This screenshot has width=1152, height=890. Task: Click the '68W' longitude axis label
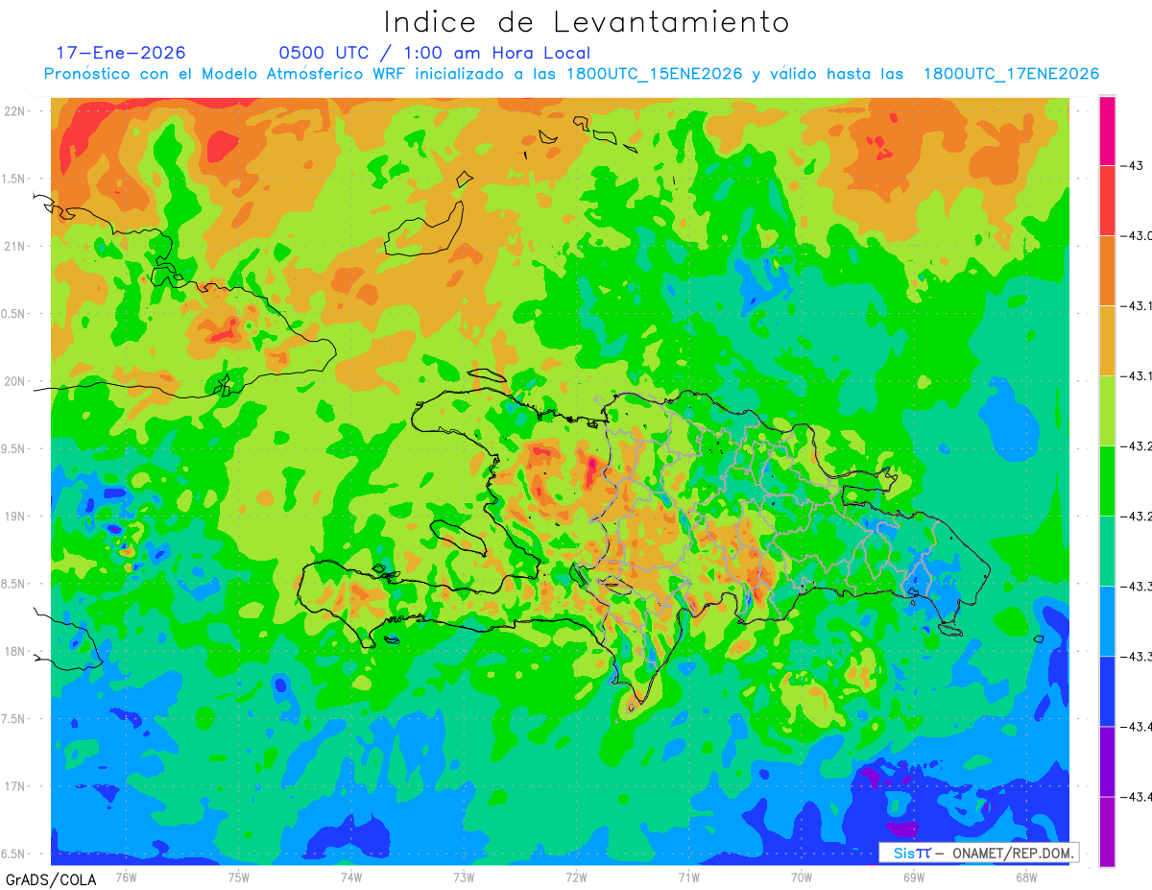[x=1026, y=877]
